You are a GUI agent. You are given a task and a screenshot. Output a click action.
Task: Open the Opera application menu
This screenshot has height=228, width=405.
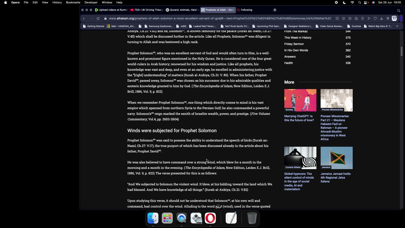click(15, 2)
